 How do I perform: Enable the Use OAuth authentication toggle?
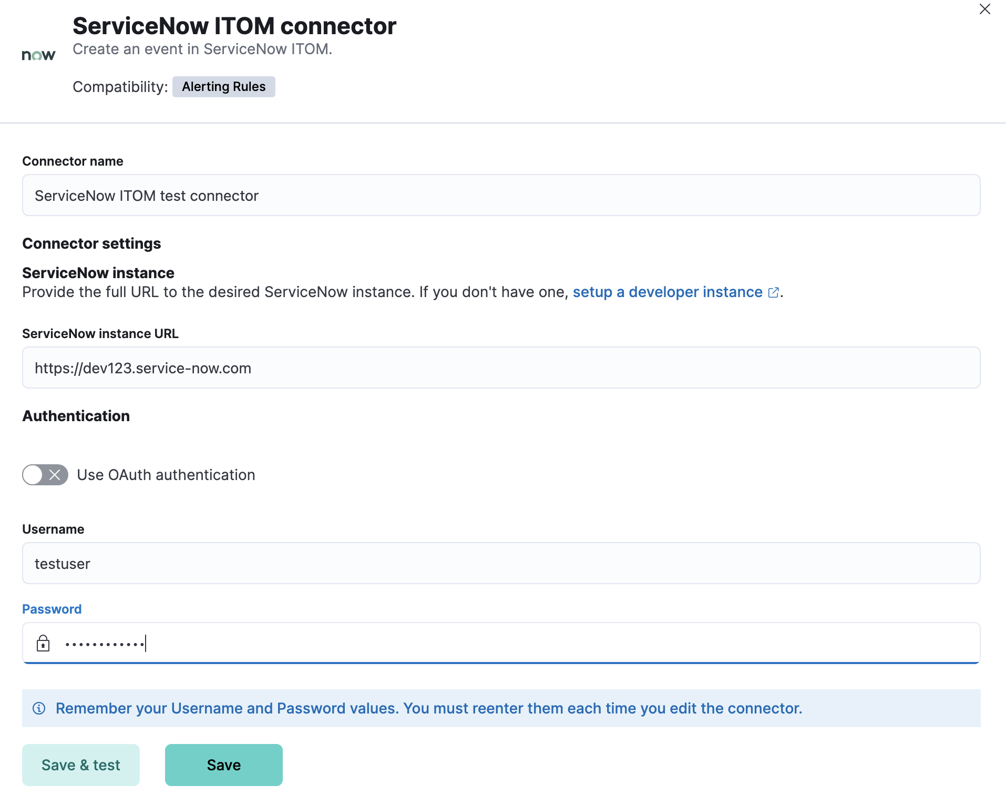pyautogui.click(x=45, y=475)
